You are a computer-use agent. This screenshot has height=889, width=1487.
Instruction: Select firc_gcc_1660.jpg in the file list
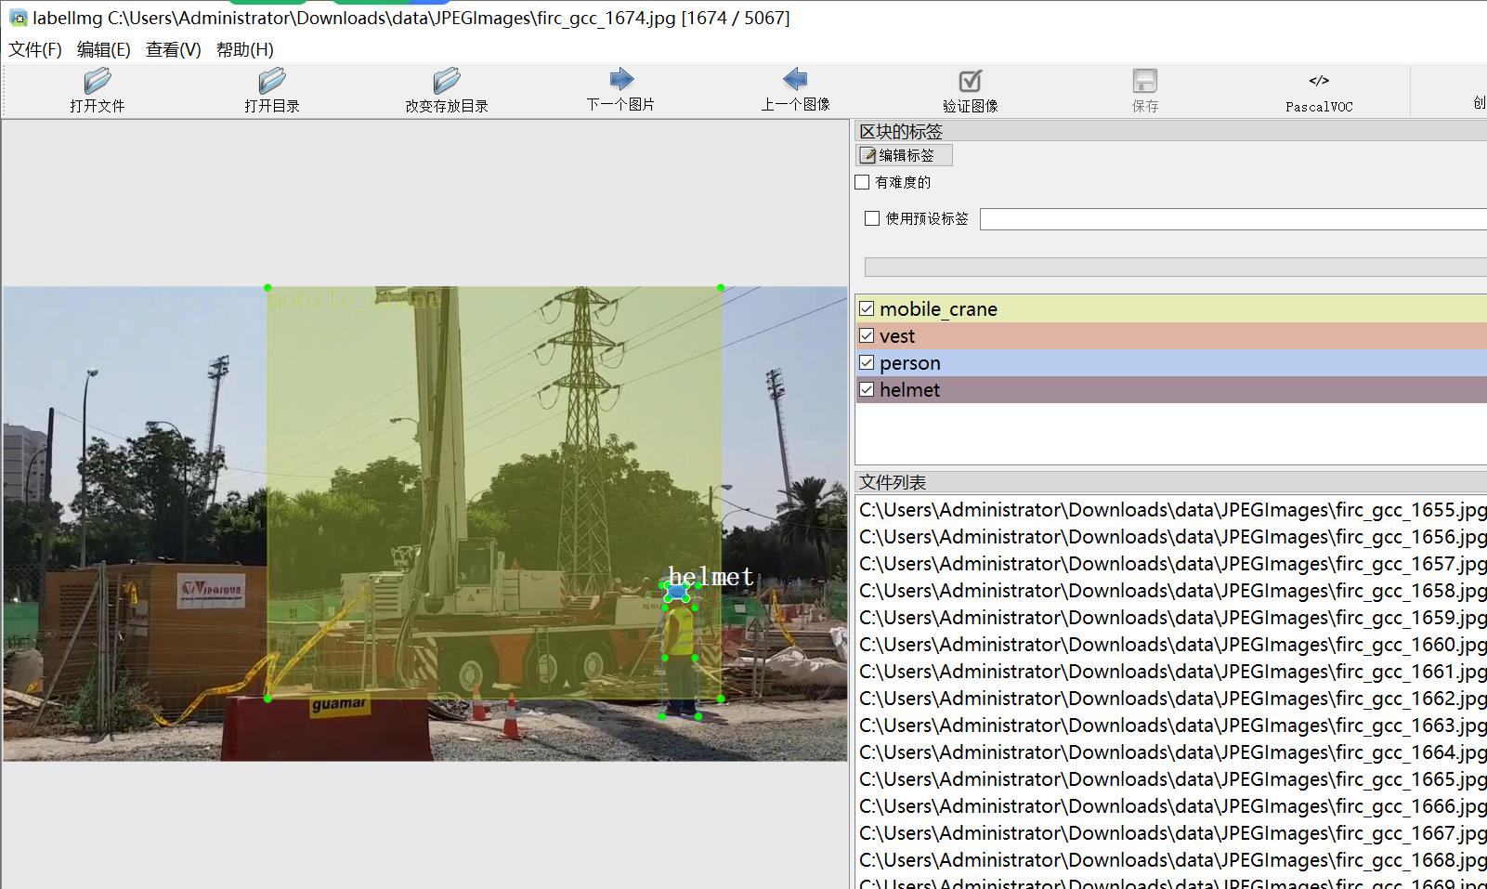coord(1172,644)
